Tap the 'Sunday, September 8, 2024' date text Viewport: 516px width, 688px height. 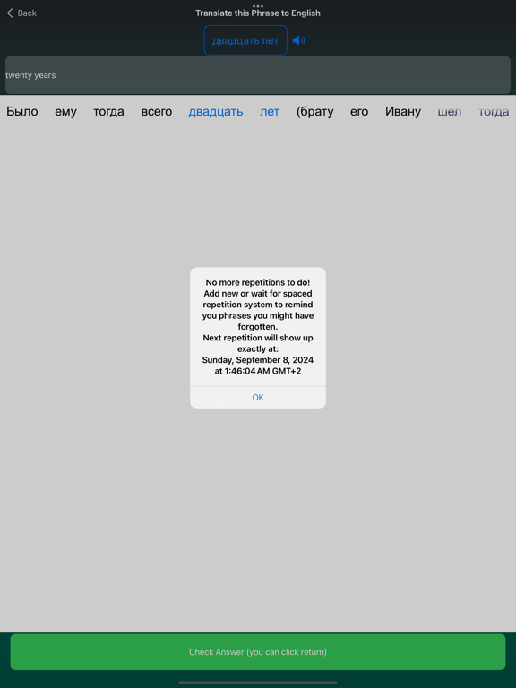coord(258,360)
